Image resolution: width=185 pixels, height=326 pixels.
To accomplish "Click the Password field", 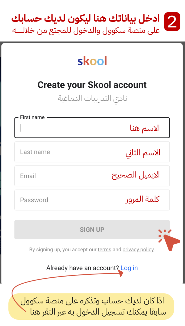I will (x=92, y=200).
